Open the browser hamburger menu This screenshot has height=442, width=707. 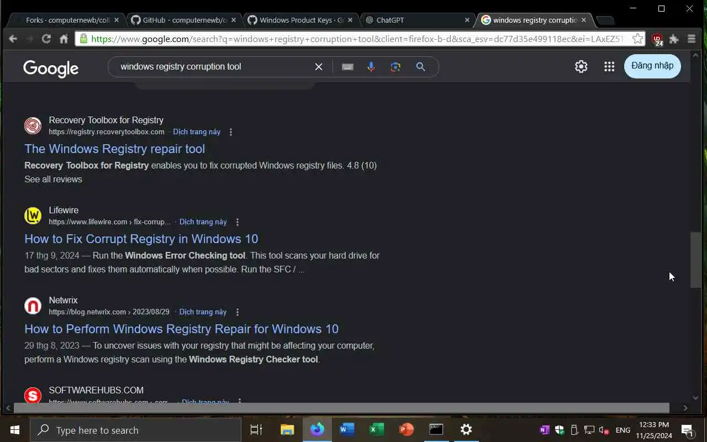(691, 39)
